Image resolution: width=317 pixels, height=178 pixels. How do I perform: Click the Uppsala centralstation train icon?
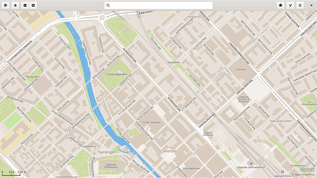(x=251, y=164)
